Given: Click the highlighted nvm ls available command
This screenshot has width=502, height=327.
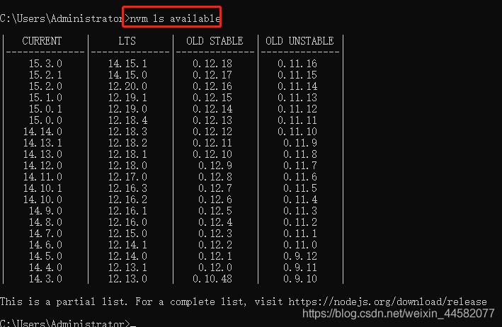Looking at the screenshot, I should (175, 18).
